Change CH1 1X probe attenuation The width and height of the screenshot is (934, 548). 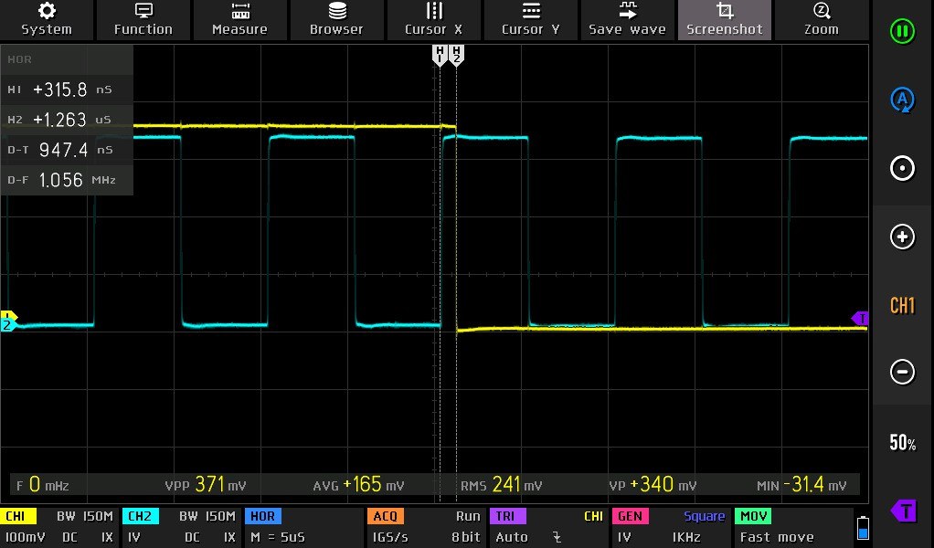pos(107,537)
